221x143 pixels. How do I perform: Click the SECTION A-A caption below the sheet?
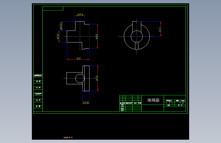[x=68, y=137]
